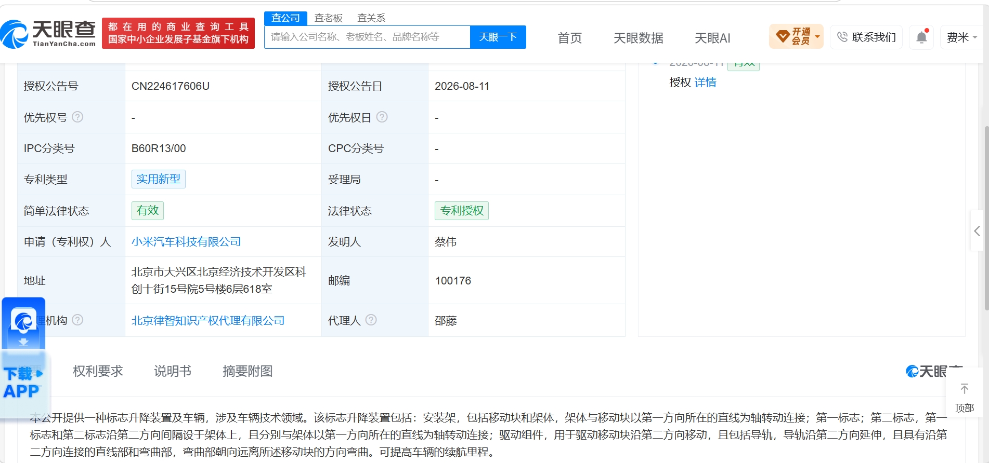
Task: Select grant date 2026-08-11
Action: (x=462, y=86)
